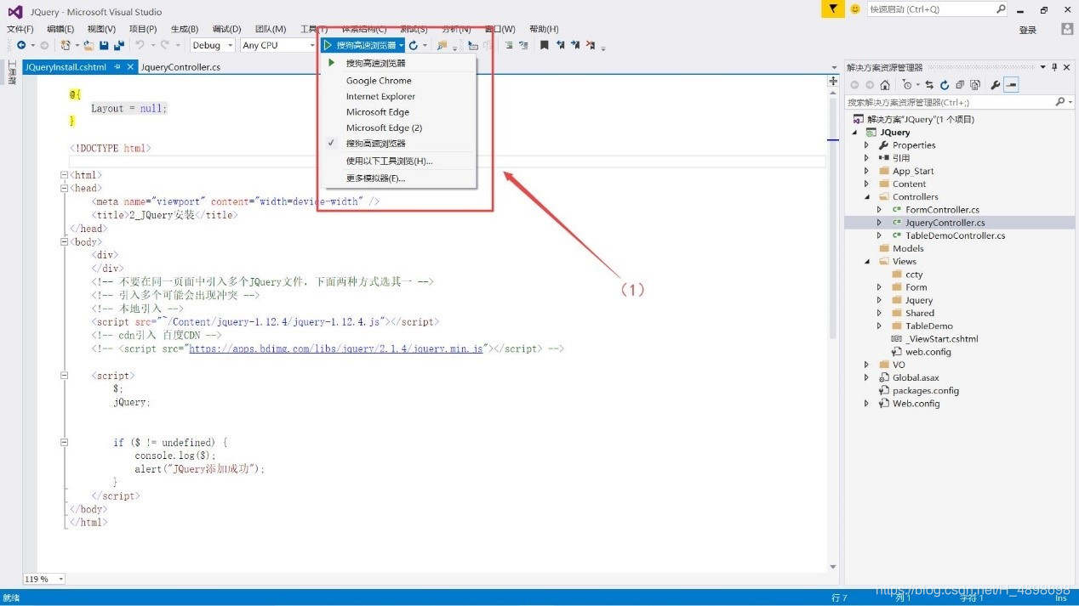This screenshot has width=1079, height=606.
Task: Click the pin icon on JQueryInstall.cshtml tab
Action: [x=117, y=66]
